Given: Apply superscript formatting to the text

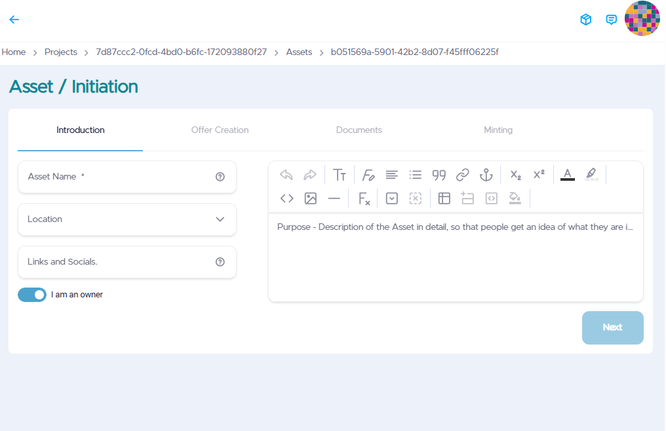Looking at the screenshot, I should (539, 174).
